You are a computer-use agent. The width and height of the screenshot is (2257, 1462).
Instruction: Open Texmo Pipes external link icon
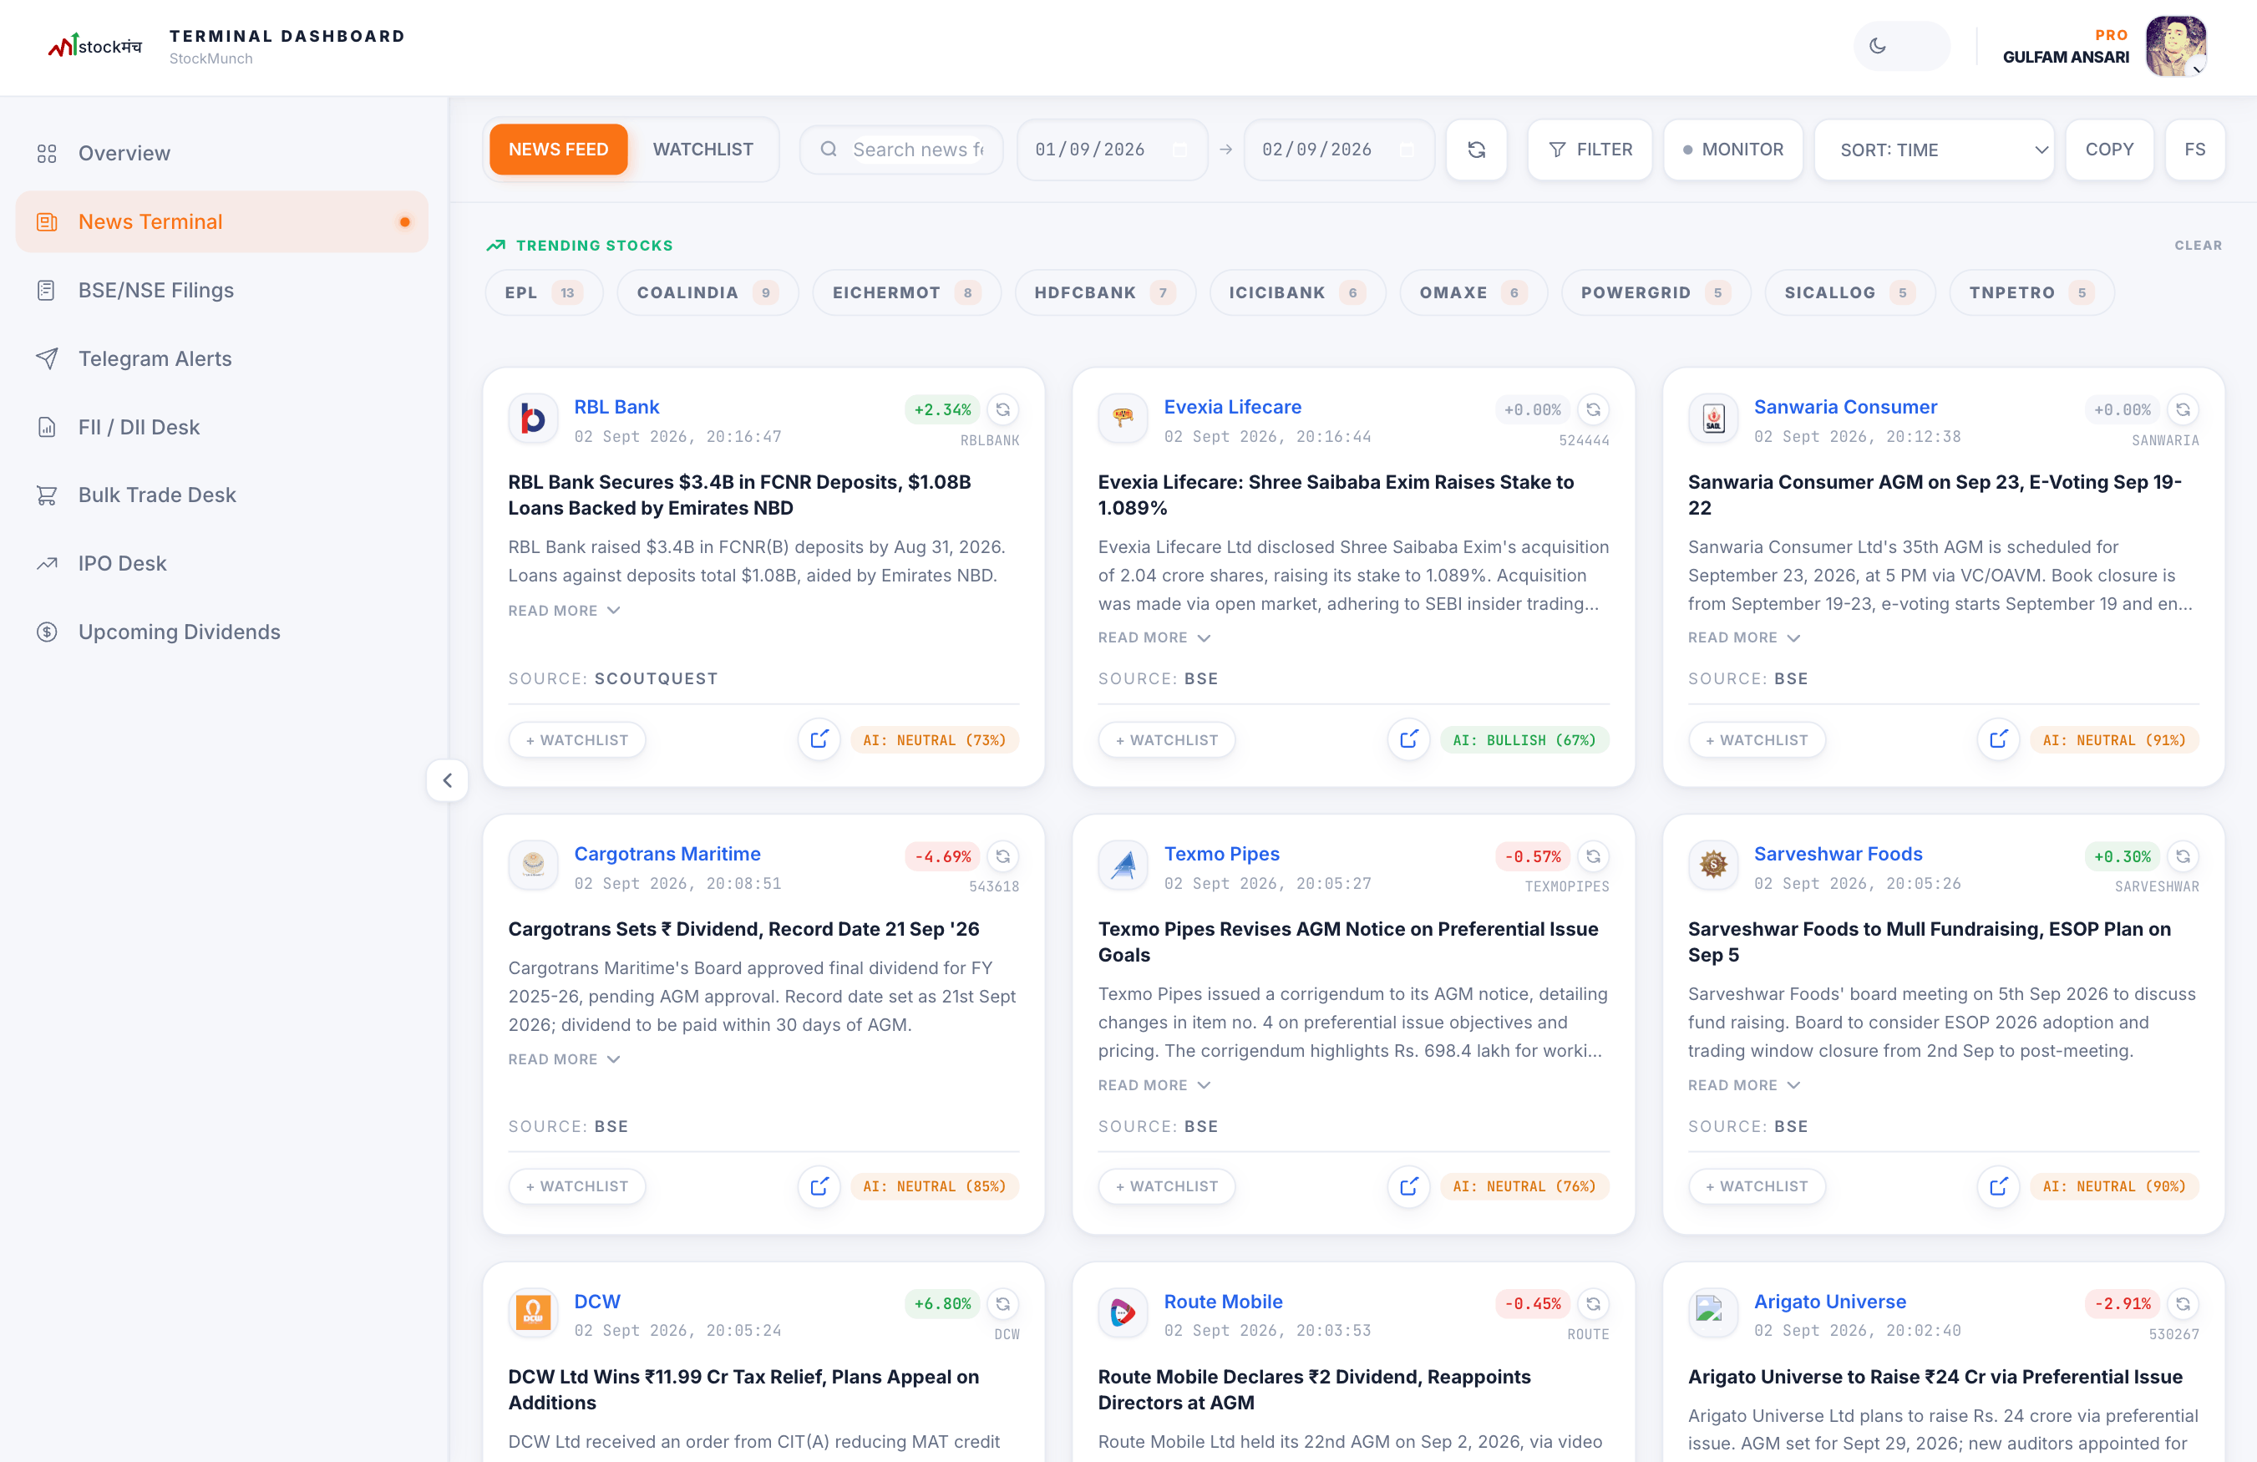[1408, 1186]
